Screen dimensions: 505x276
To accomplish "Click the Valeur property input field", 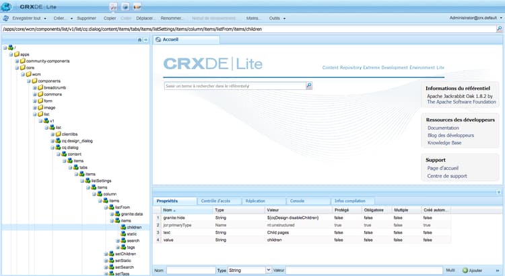I will point(364,271).
